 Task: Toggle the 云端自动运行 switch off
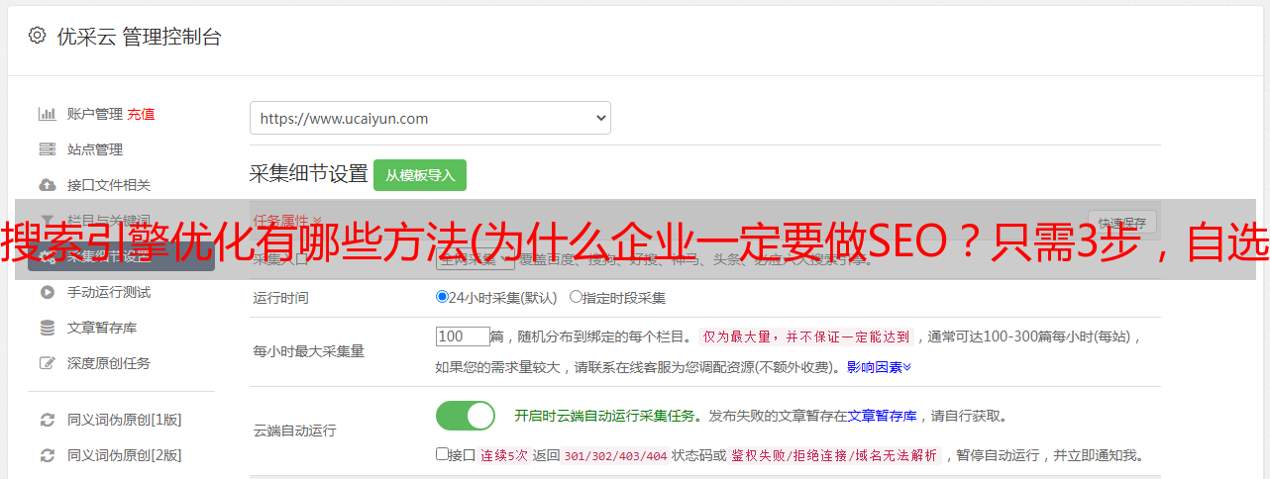tap(466, 416)
